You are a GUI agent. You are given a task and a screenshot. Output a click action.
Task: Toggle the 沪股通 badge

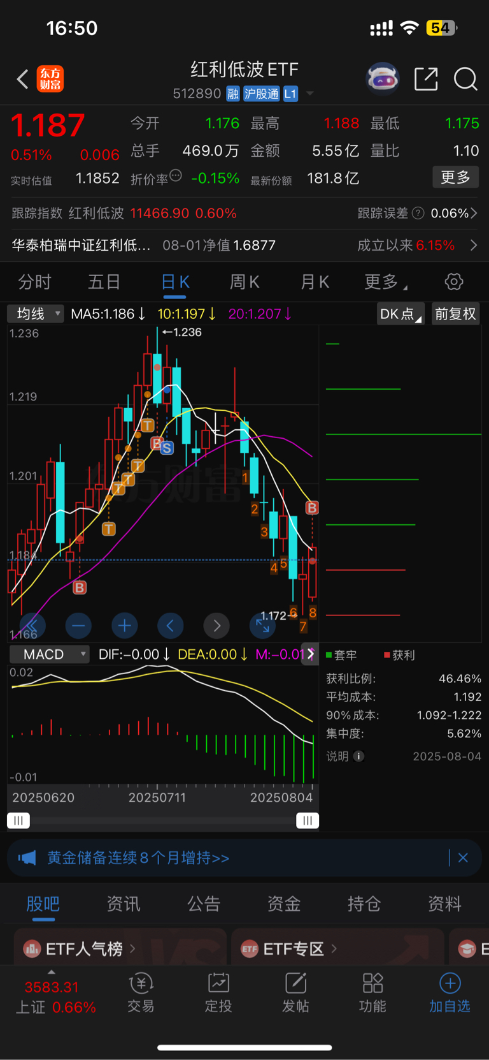tap(262, 94)
